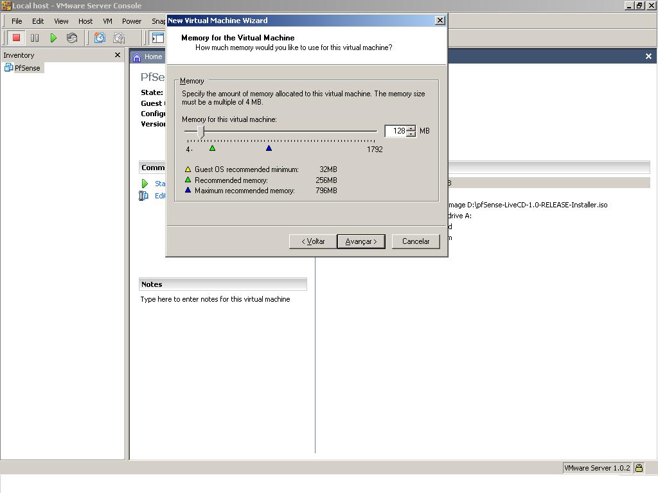
Task: Open the VM menu
Action: [x=107, y=21]
